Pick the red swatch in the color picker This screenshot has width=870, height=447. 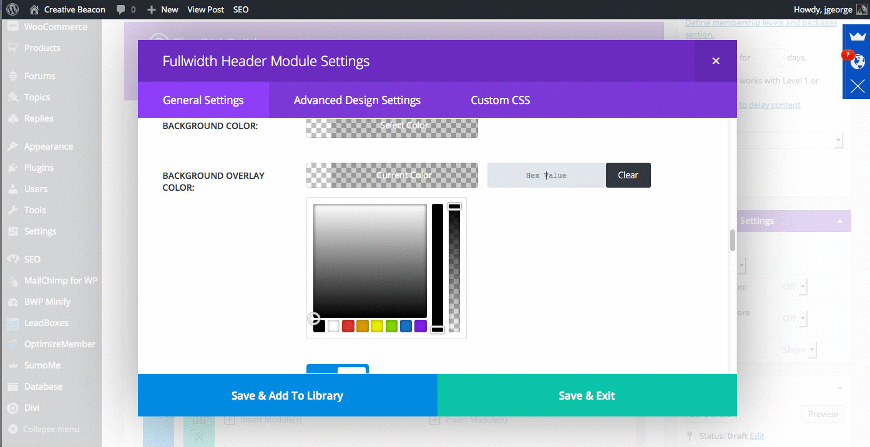coord(348,325)
